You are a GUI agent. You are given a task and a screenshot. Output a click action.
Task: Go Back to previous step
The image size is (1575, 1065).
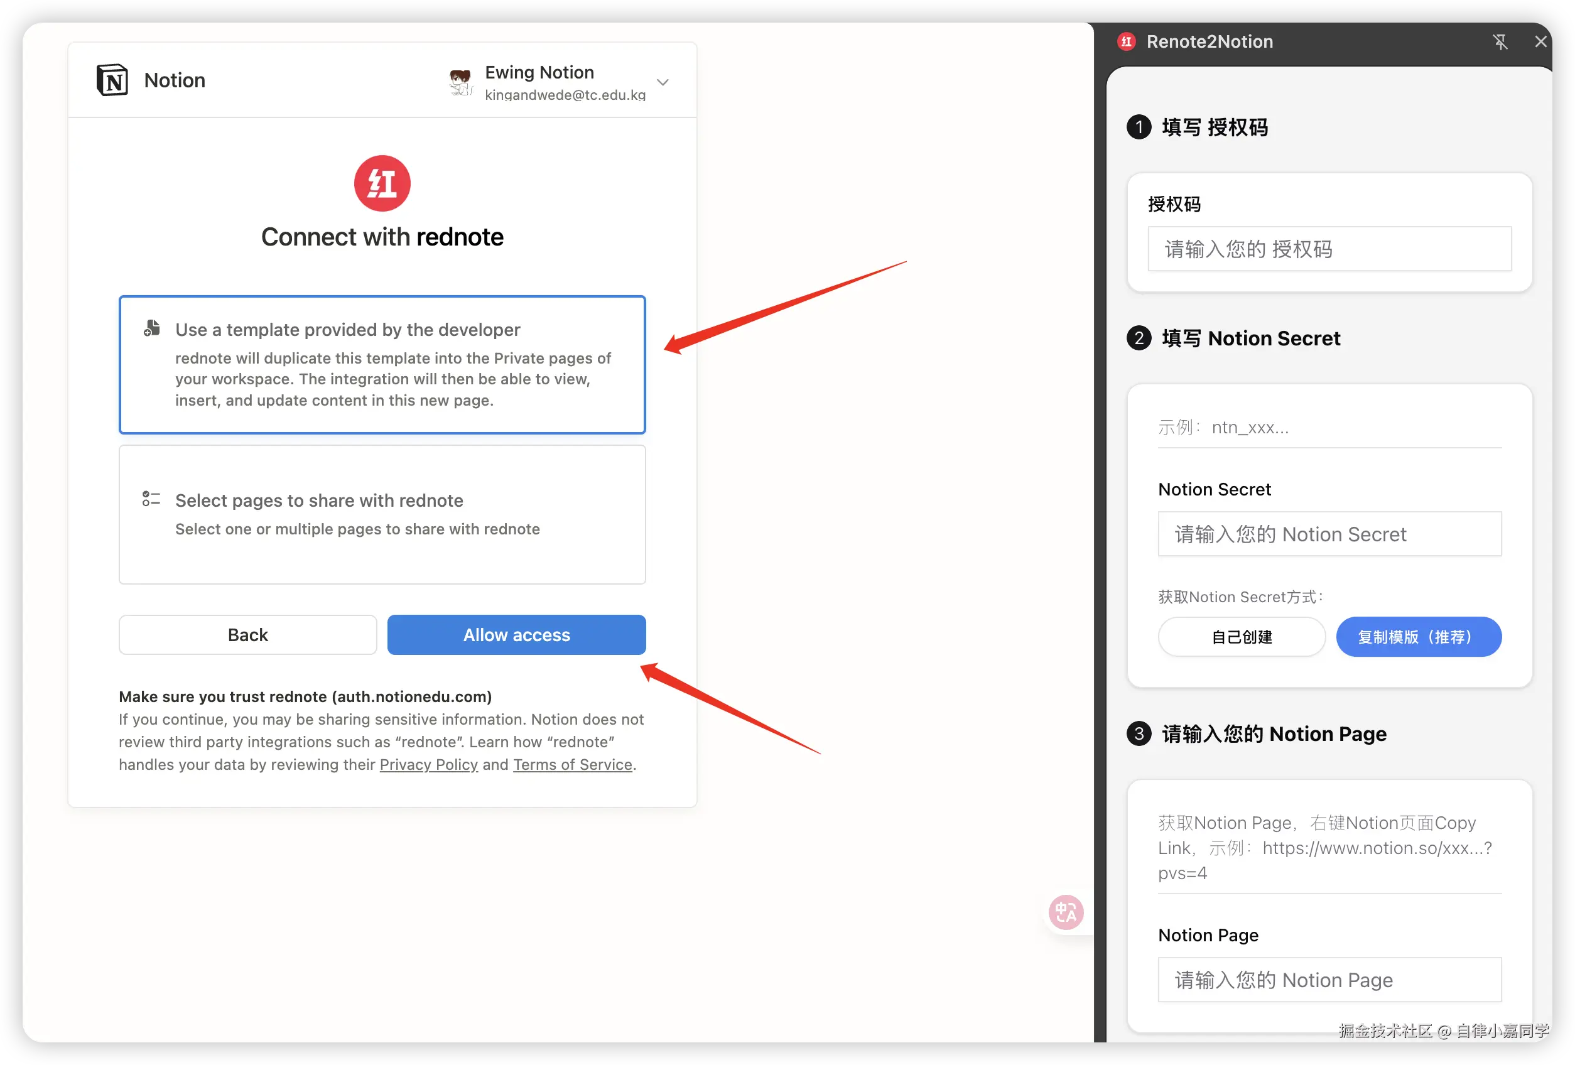248,635
